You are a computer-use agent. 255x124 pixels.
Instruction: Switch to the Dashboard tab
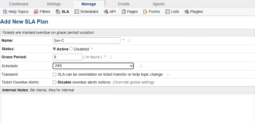pos(19,4)
